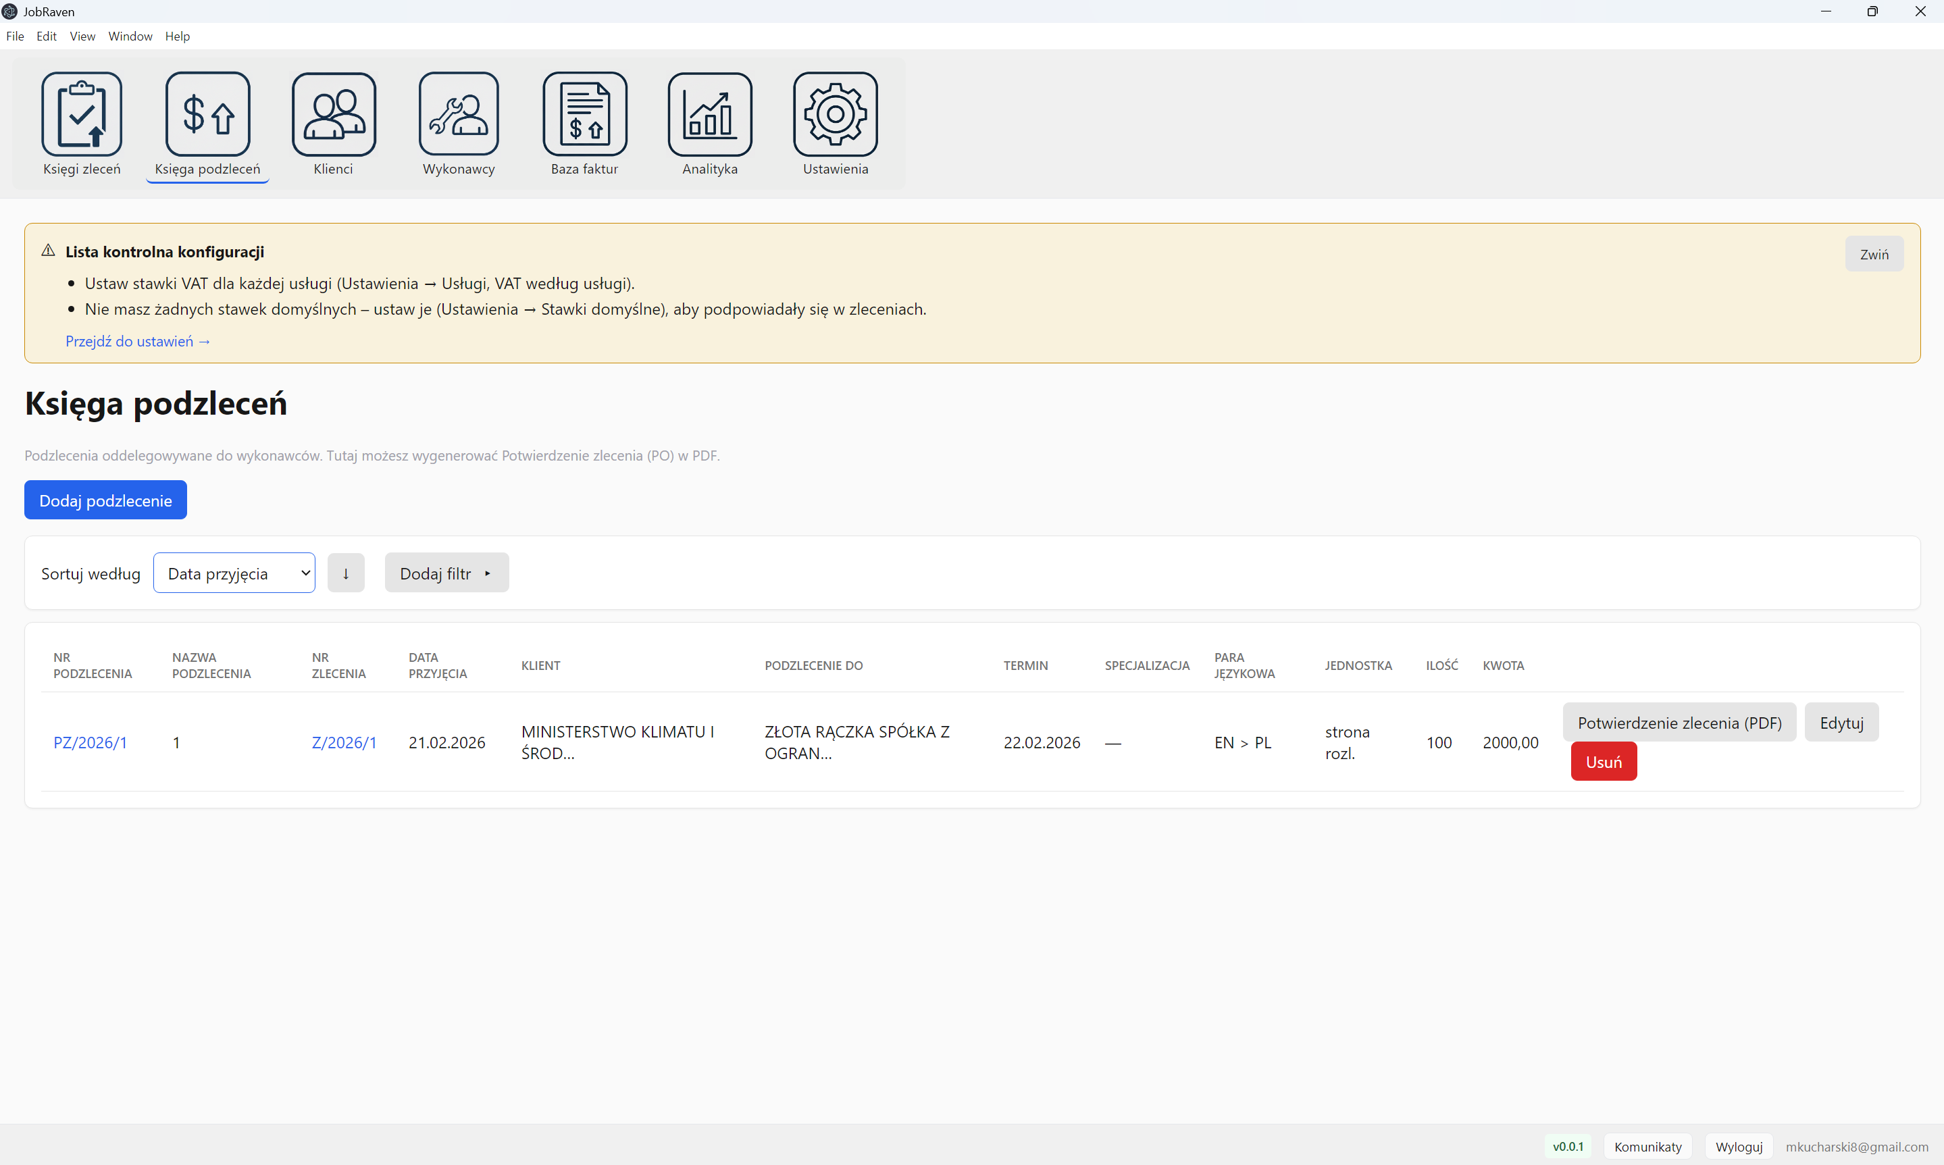The width and height of the screenshot is (1944, 1165).
Task: Open Baza faktur invoice icon
Action: point(584,115)
